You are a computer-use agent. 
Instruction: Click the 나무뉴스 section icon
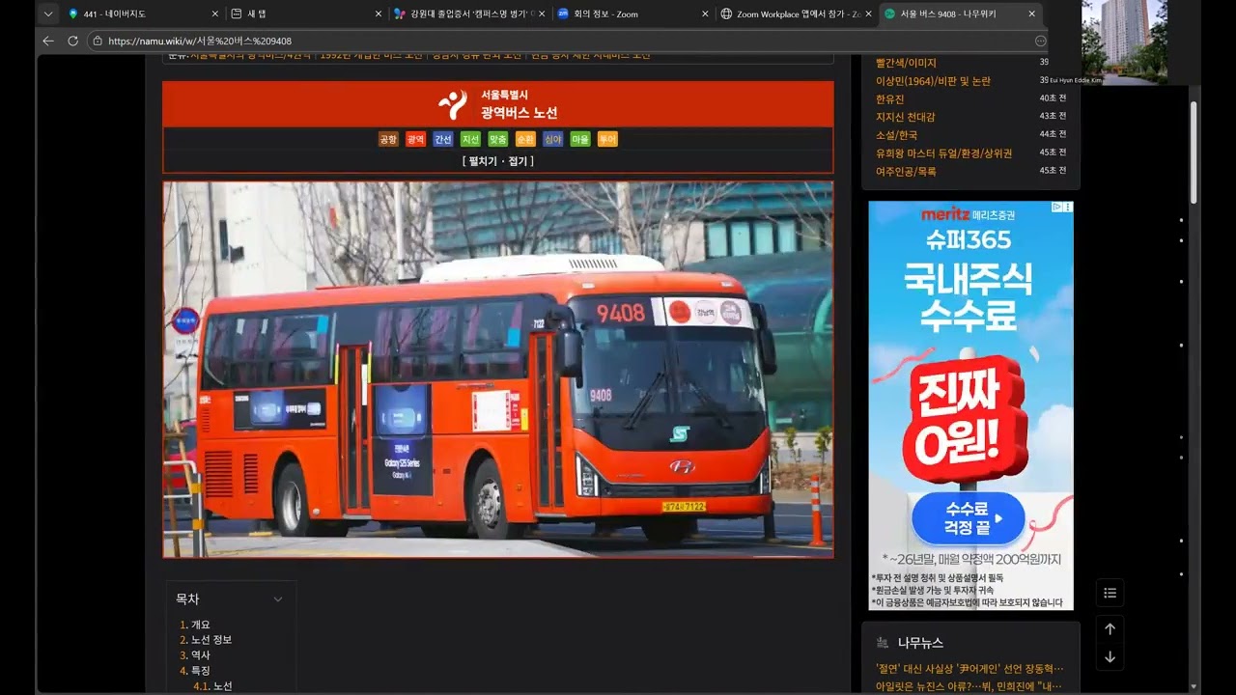[x=882, y=643]
